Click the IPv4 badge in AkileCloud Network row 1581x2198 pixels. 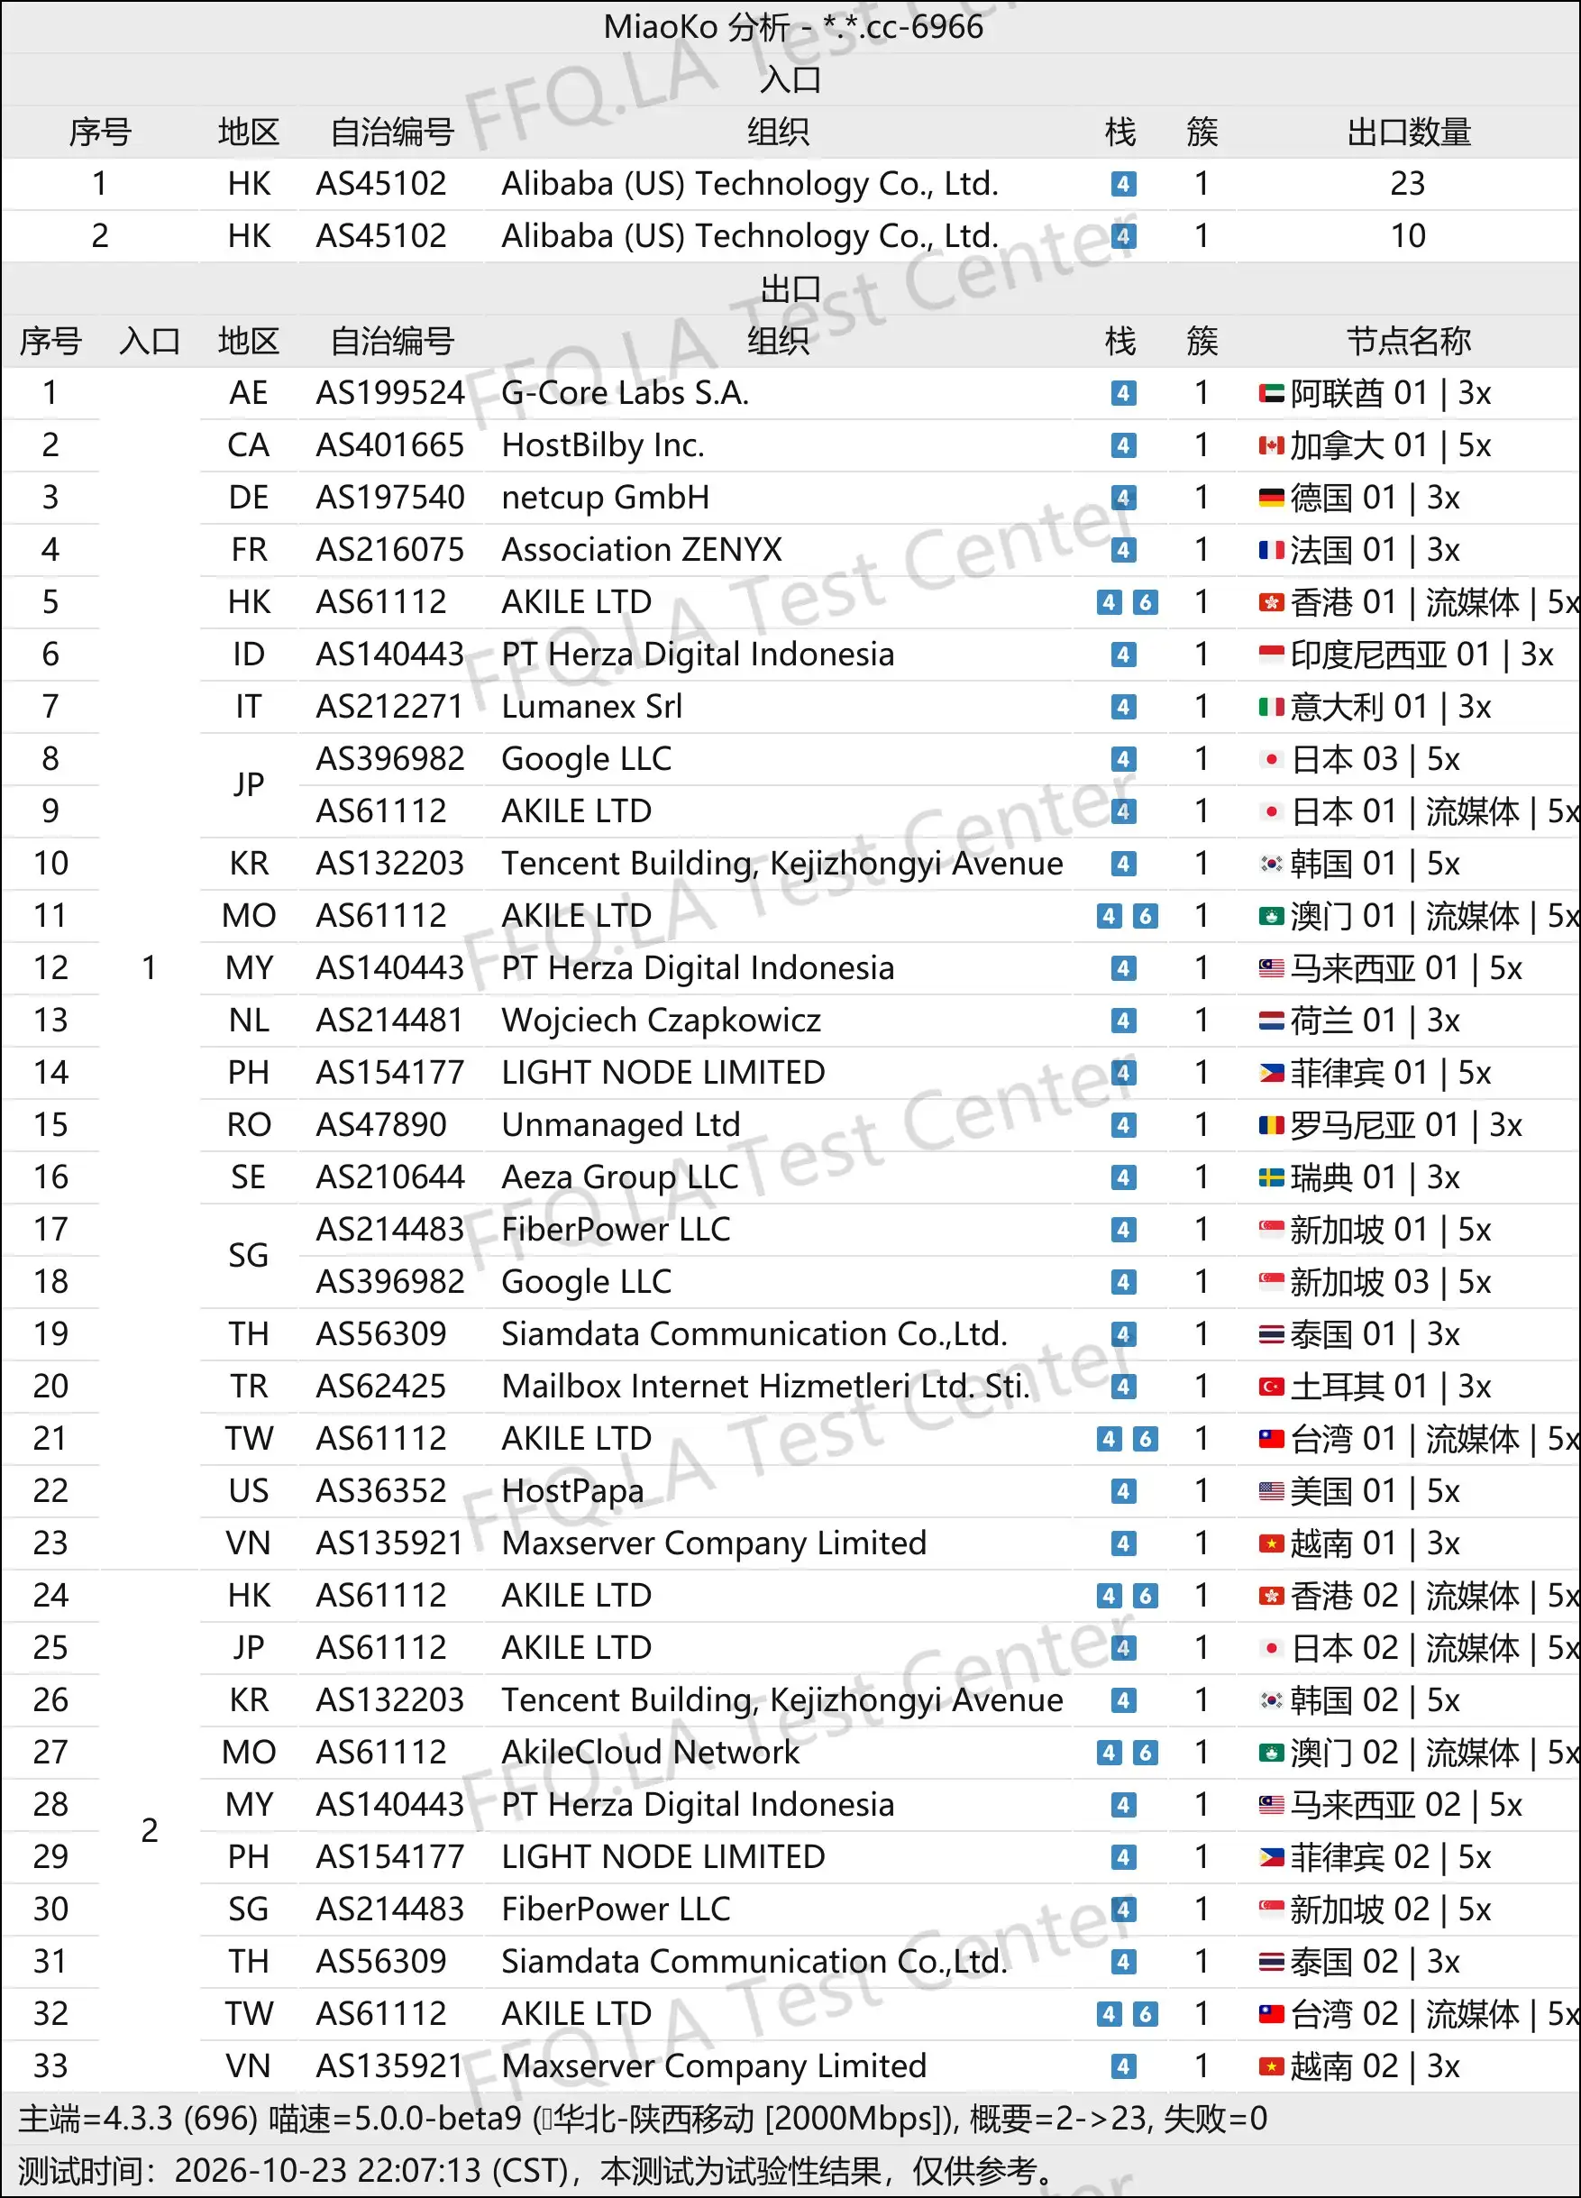(1110, 1754)
